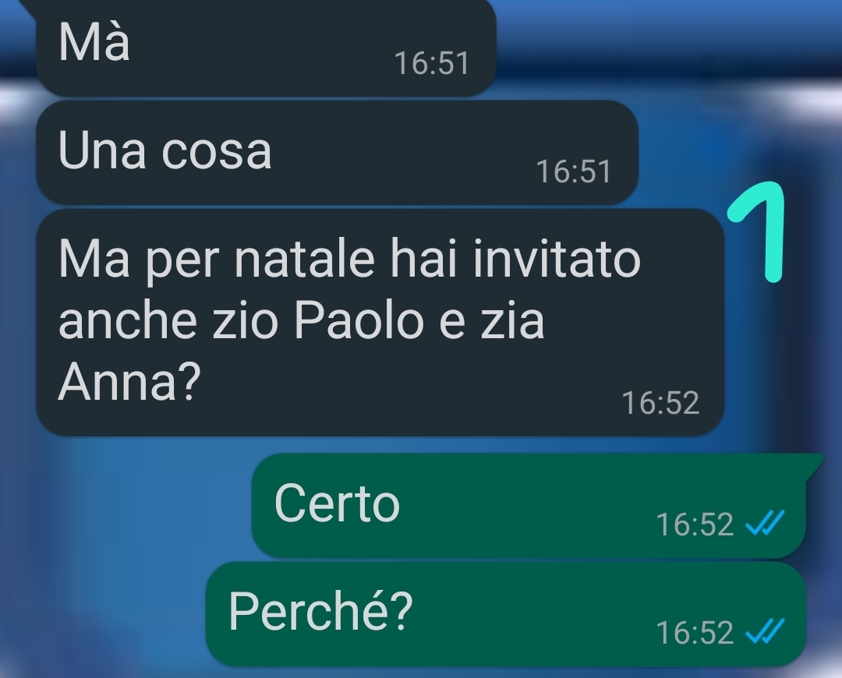Select the "Una cosa" message bubble

pyautogui.click(x=338, y=153)
